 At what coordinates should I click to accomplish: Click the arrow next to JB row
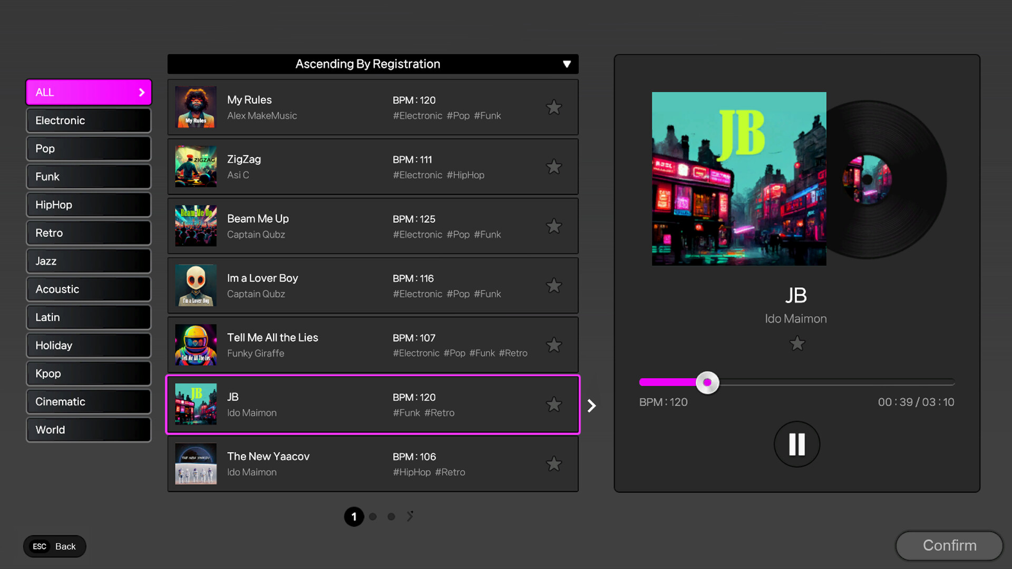(592, 405)
